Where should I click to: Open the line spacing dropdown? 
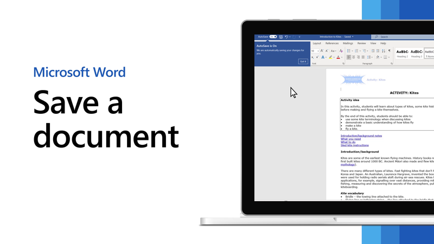pos(371,57)
